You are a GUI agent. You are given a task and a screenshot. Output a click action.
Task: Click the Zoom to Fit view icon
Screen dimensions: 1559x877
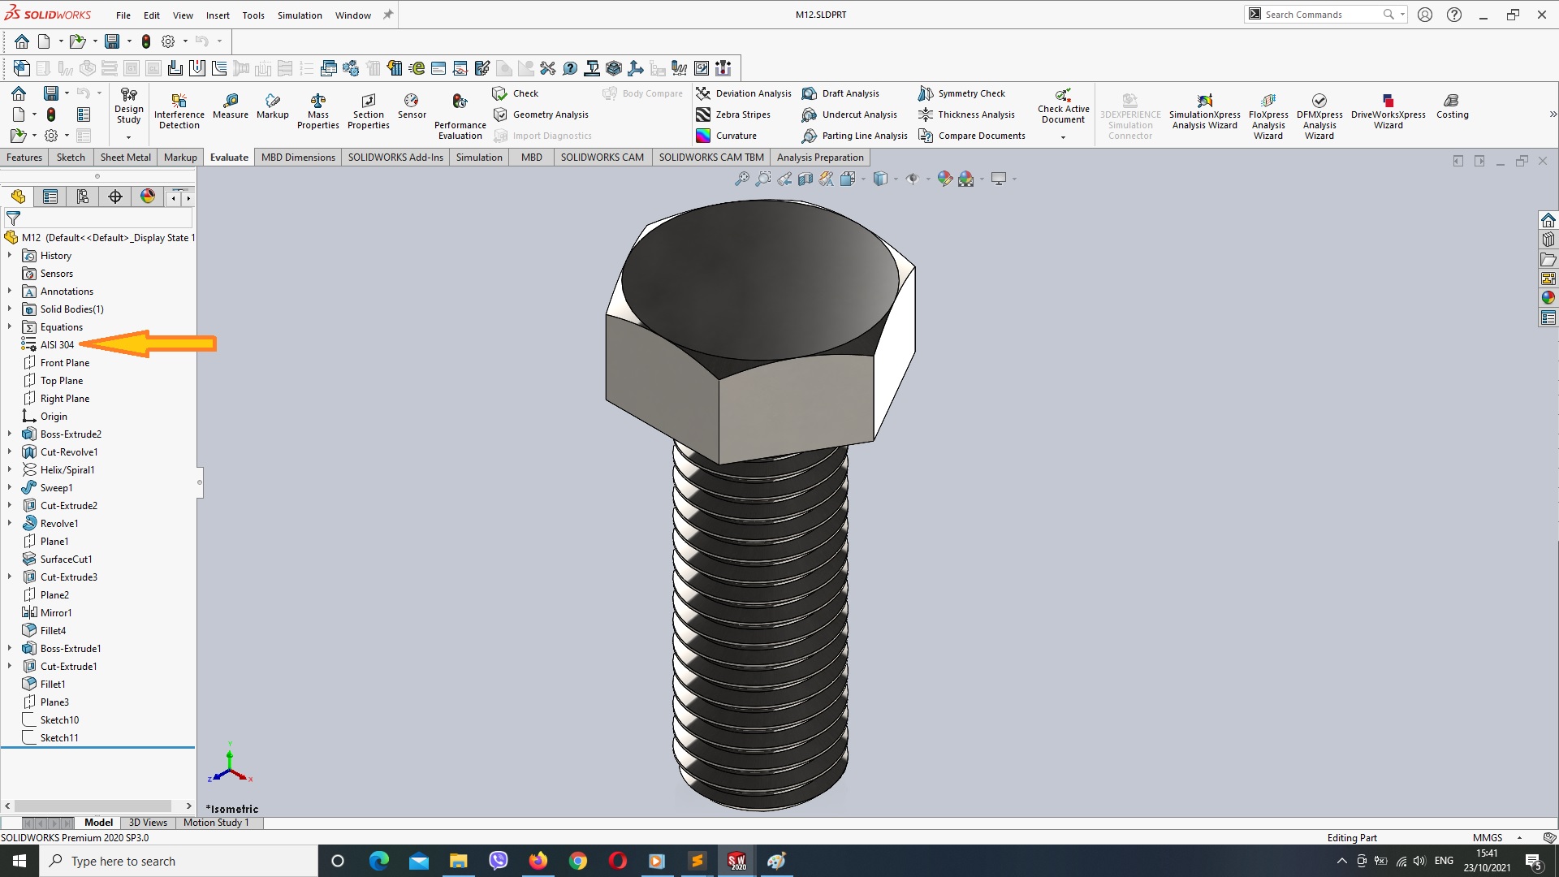(741, 179)
